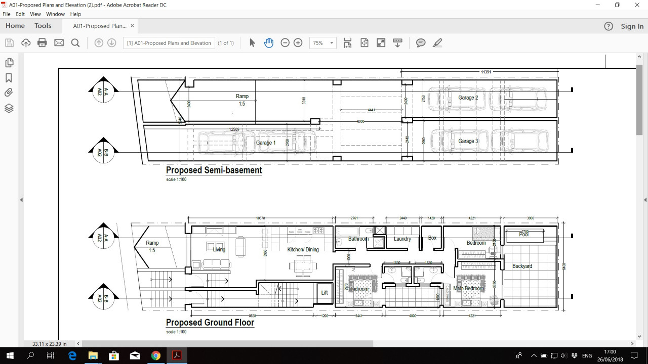Open the View menu
The height and width of the screenshot is (364, 648).
[35, 14]
